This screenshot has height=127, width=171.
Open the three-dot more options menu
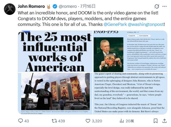164,7
